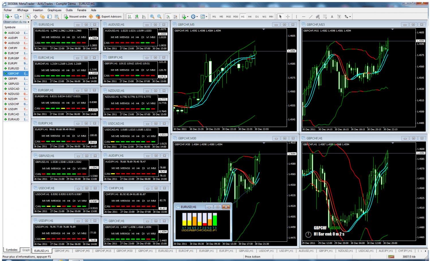The image size is (430, 261).
Task: Select the equidistant channel tool
Action: coord(318,16)
